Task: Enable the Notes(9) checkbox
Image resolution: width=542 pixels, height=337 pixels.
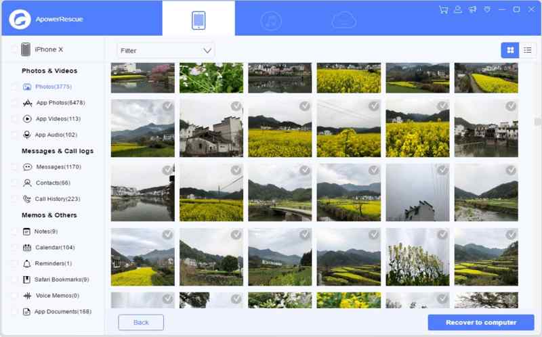Action: 14,231
